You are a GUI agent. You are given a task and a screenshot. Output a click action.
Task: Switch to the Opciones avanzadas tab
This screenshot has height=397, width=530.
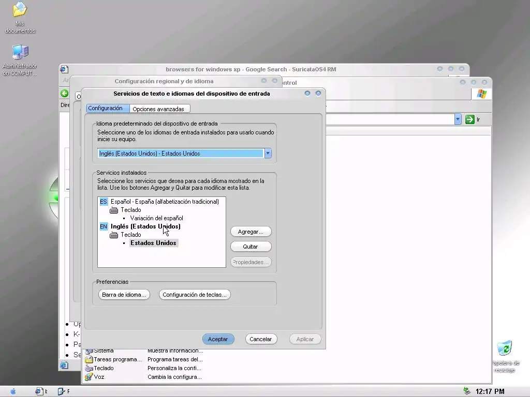pyautogui.click(x=159, y=109)
